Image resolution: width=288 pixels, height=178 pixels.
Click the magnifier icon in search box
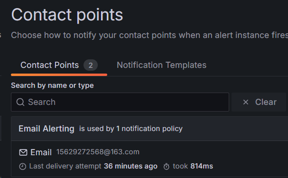click(x=20, y=102)
